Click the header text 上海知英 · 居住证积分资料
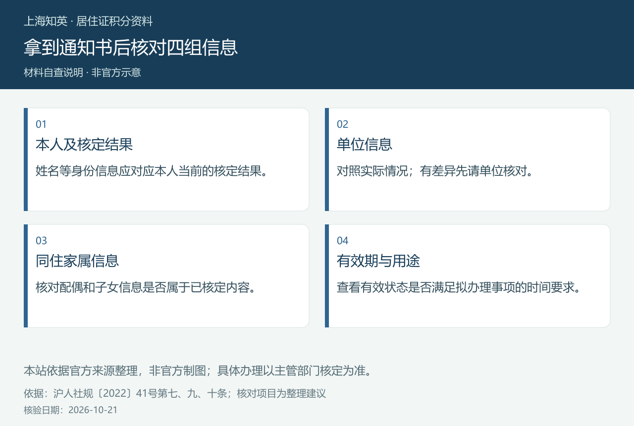The width and height of the screenshot is (634, 426). click(88, 21)
